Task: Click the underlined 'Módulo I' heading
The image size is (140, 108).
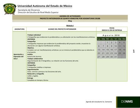Action: pyautogui.click(x=70, y=26)
